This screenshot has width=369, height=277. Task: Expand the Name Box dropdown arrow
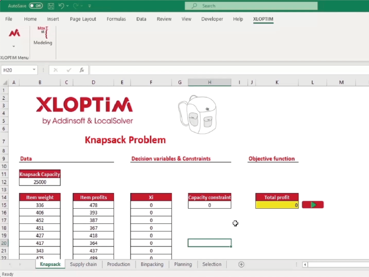pyautogui.click(x=34, y=70)
